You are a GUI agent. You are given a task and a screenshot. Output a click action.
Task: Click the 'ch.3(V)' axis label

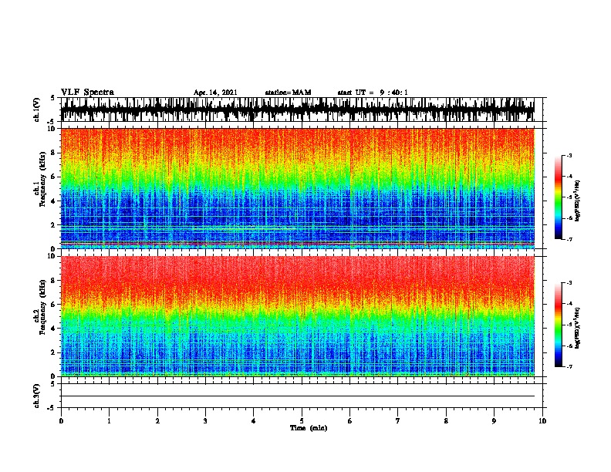pyautogui.click(x=37, y=396)
